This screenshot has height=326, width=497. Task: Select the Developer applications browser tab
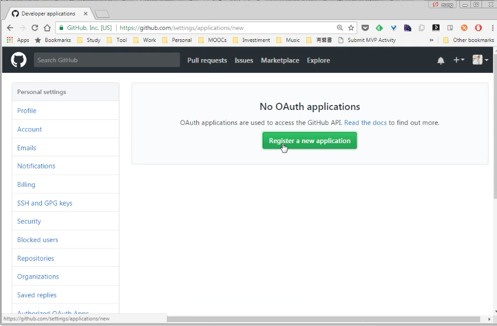[49, 14]
